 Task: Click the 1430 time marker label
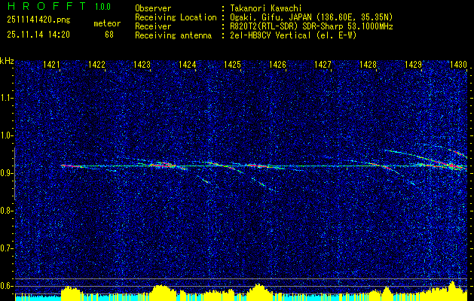(459, 64)
